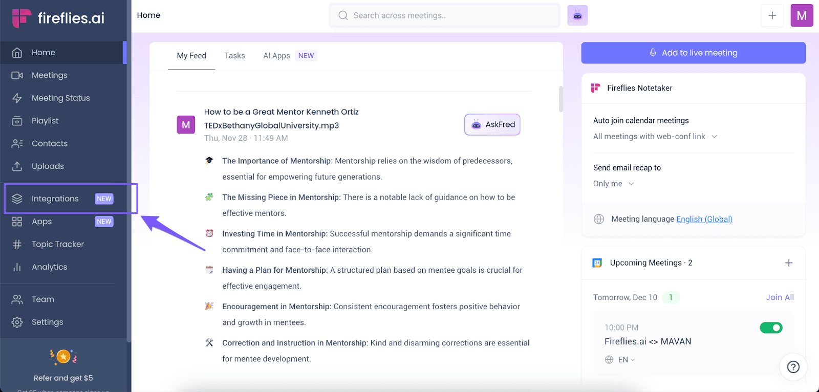This screenshot has width=819, height=392.
Task: Click Having a Plan for Mentorship bullet
Action: (372, 278)
